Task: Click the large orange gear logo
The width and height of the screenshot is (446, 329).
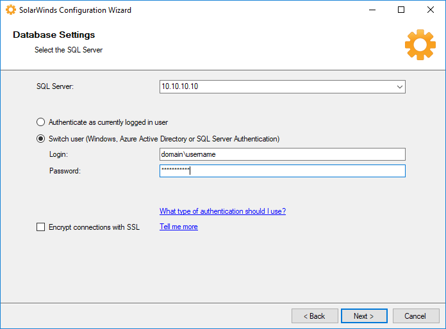Action: [420, 45]
